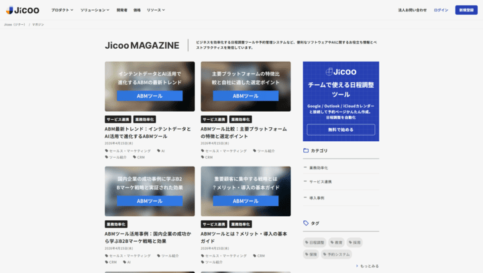The image size is (483, 273).
Task: Click 業務効率化 badge under ABM最新トレンド article
Action: pyautogui.click(x=144, y=120)
